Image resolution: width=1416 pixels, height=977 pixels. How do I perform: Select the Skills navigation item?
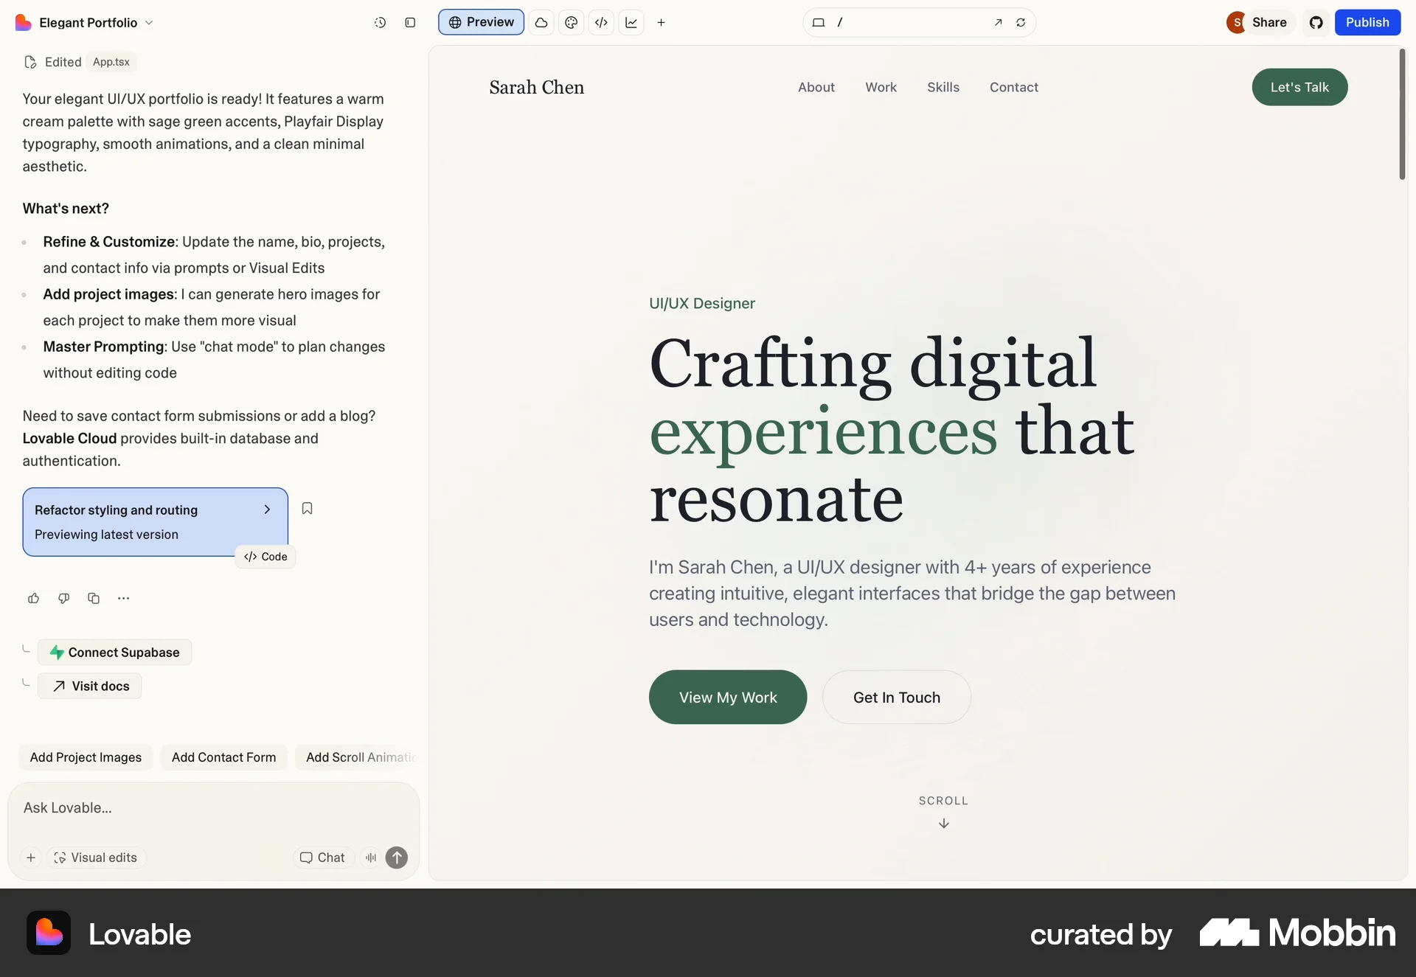pos(943,87)
